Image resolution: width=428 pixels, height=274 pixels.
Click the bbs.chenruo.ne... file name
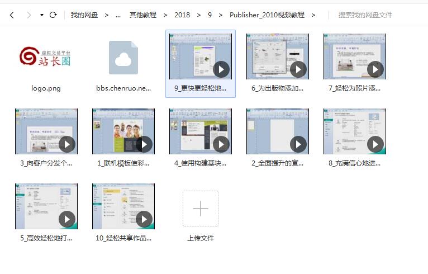(123, 88)
